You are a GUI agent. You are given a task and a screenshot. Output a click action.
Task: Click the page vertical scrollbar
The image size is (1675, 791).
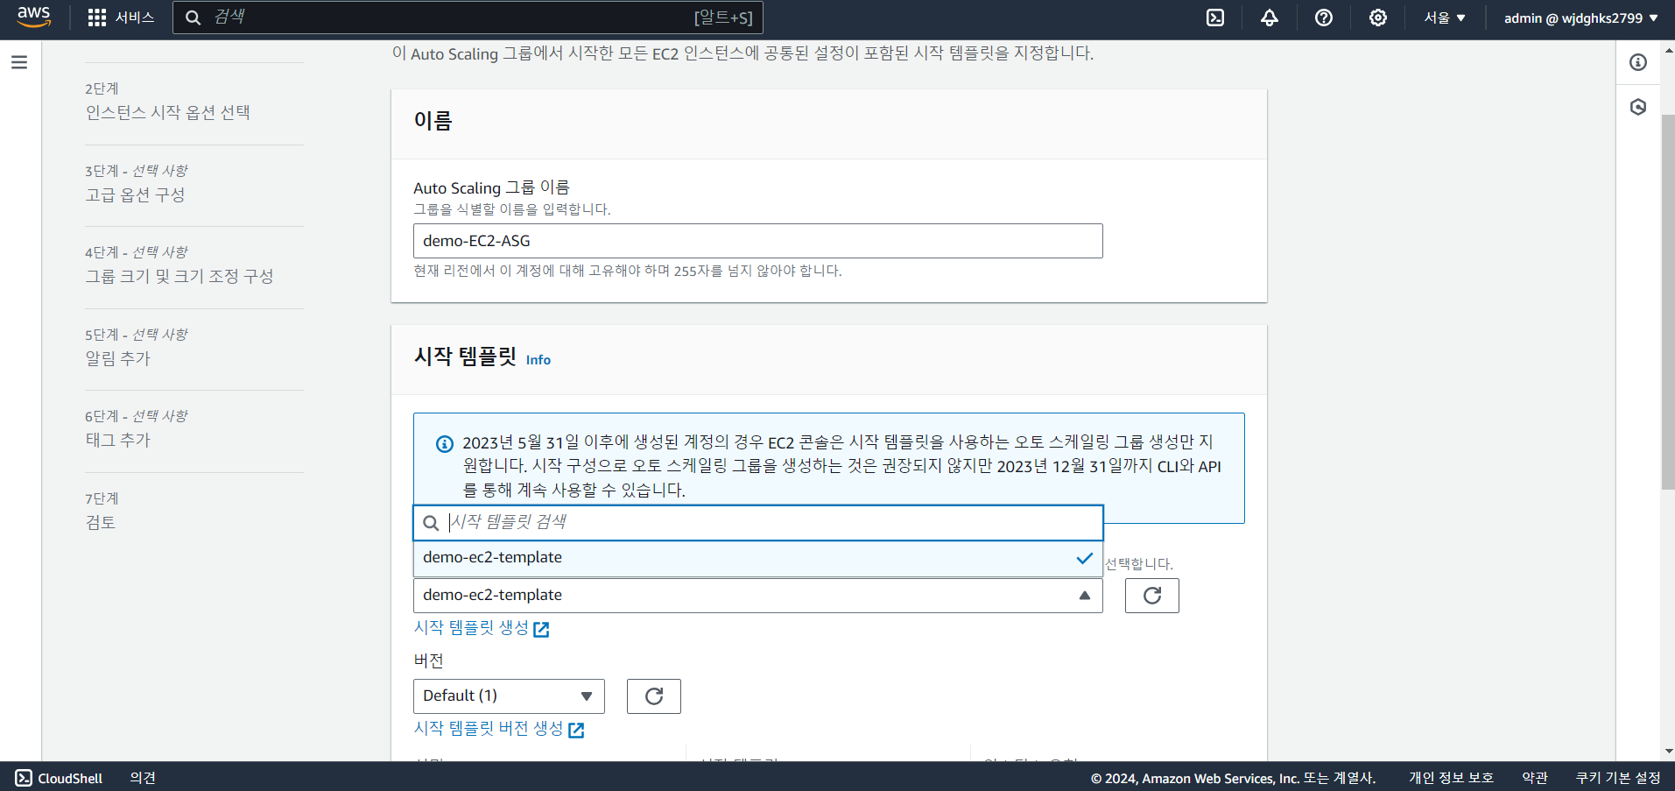click(x=1668, y=301)
